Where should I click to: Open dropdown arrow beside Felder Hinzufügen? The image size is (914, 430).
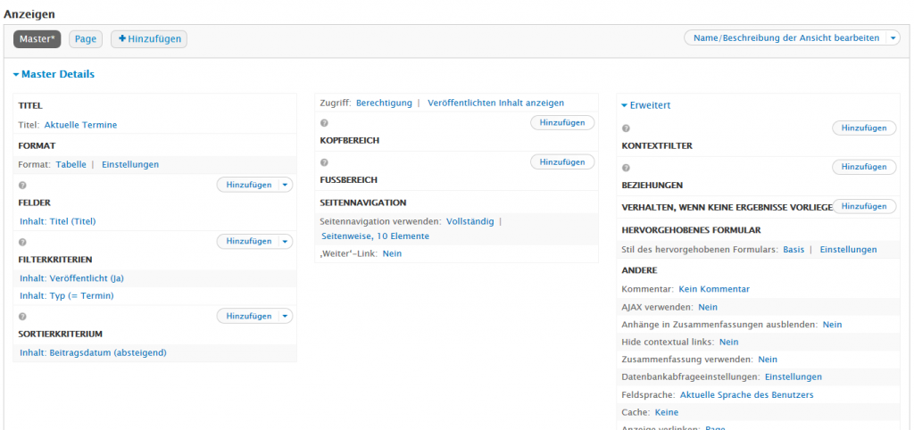(x=285, y=185)
